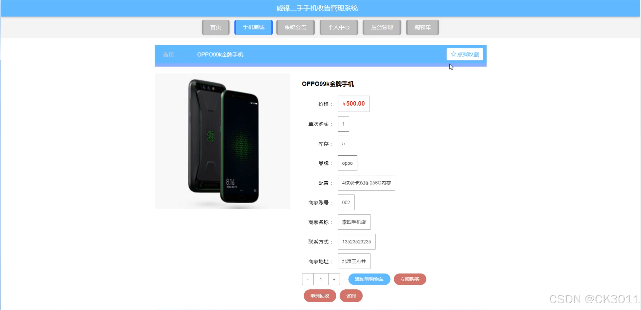Click the ¥500.00 price box
Viewport: 641px width, 310px height.
[x=353, y=104]
